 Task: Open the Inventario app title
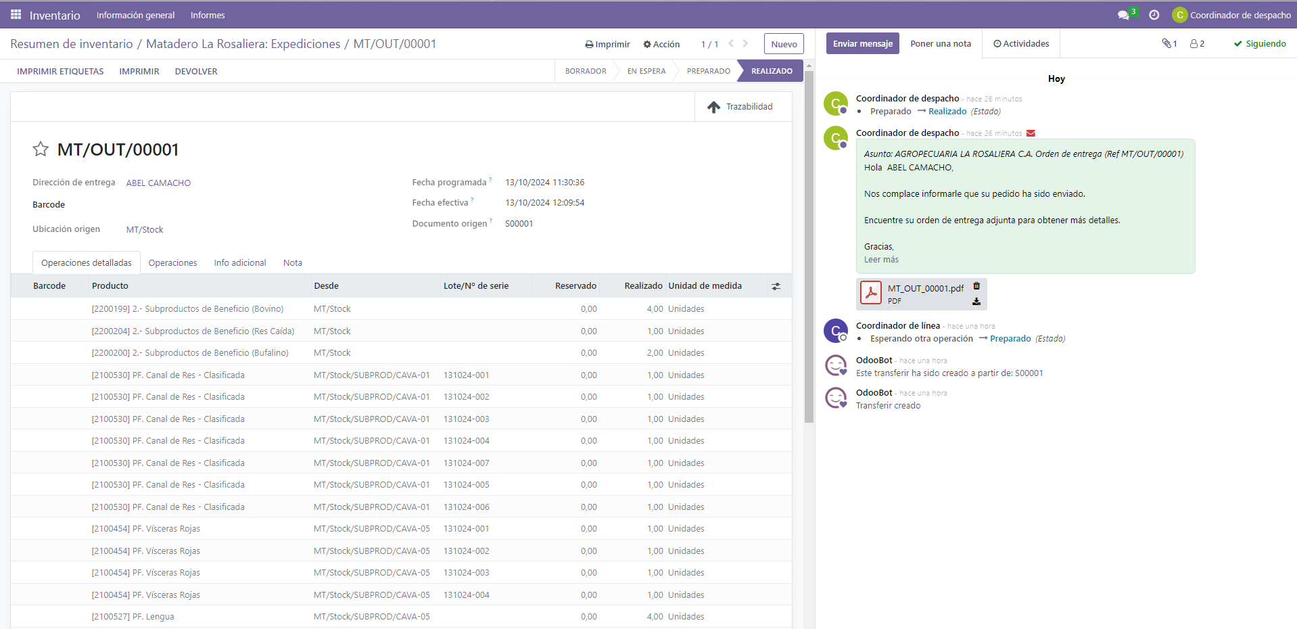coord(55,15)
